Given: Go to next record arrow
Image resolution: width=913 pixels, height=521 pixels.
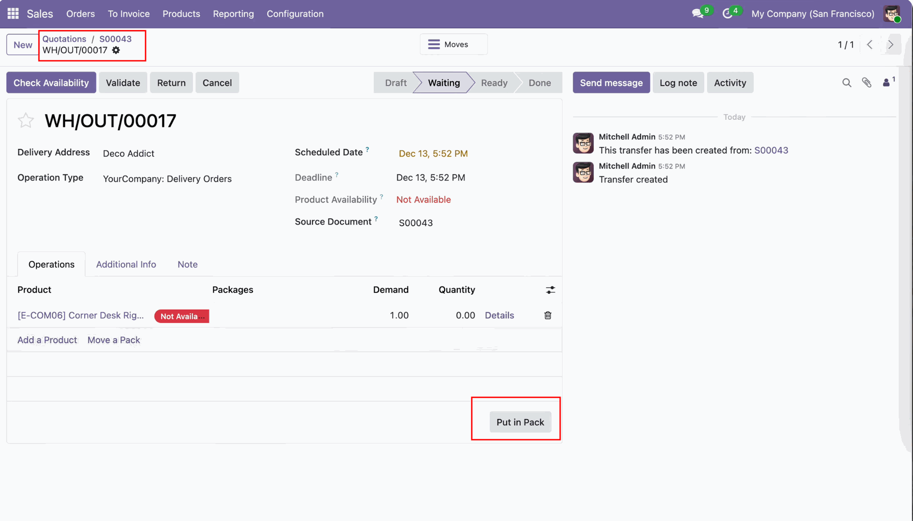Looking at the screenshot, I should coord(891,45).
